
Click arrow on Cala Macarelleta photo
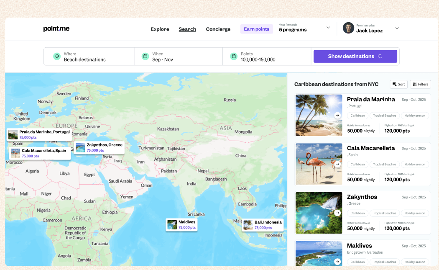click(337, 164)
